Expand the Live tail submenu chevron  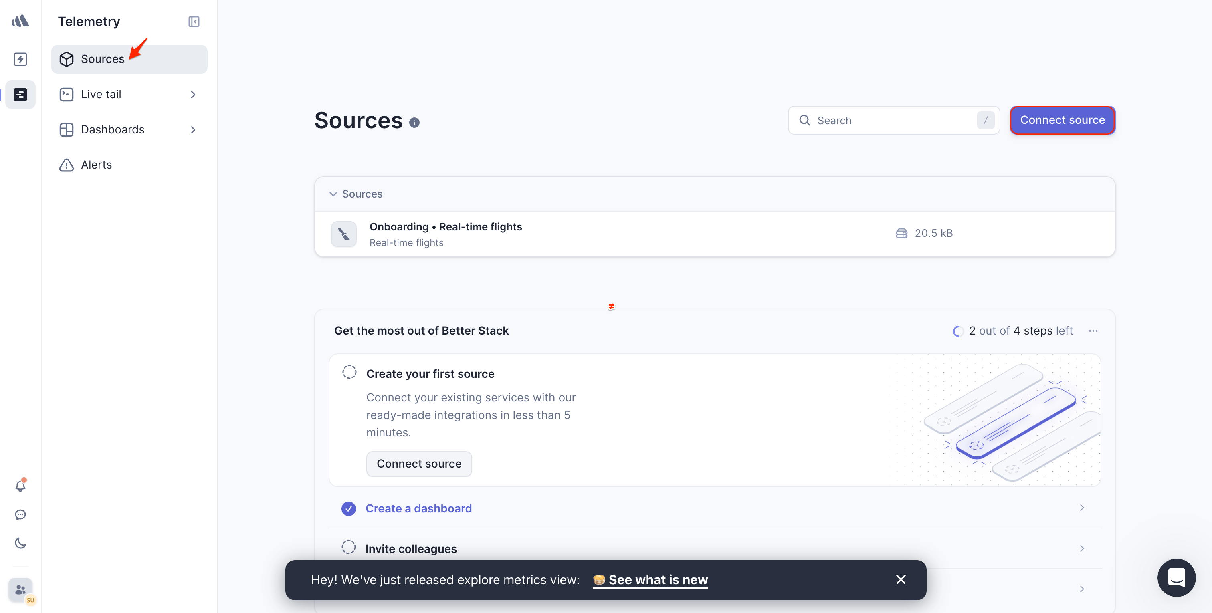(193, 95)
